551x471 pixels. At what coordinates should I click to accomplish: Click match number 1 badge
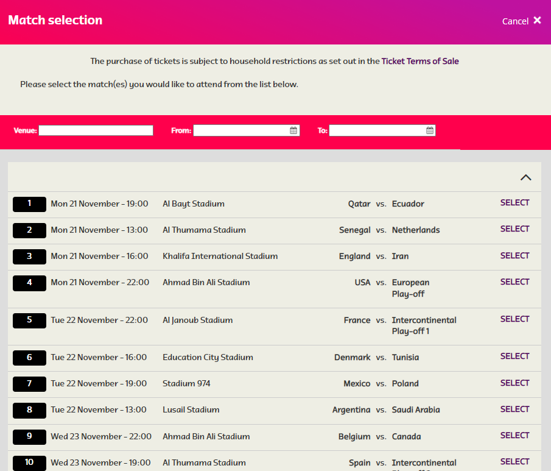pos(29,204)
